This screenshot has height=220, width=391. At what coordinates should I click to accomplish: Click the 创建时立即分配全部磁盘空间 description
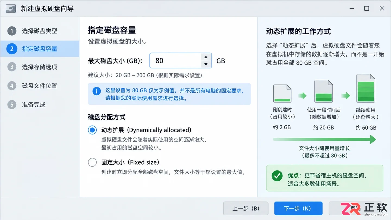click(173, 172)
